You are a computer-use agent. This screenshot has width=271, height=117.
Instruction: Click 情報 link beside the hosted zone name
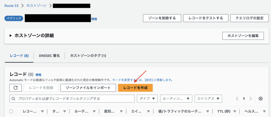click(x=94, y=19)
